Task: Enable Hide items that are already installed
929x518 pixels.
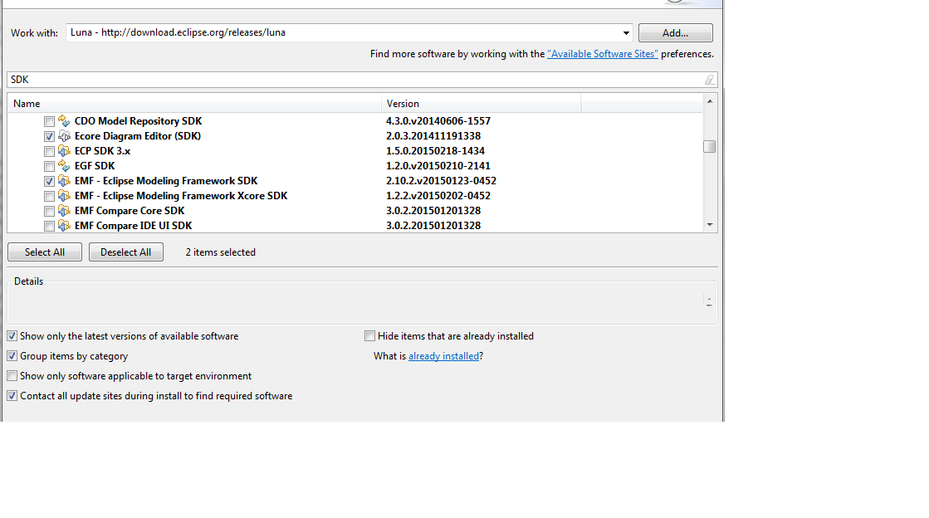Action: pyautogui.click(x=369, y=336)
